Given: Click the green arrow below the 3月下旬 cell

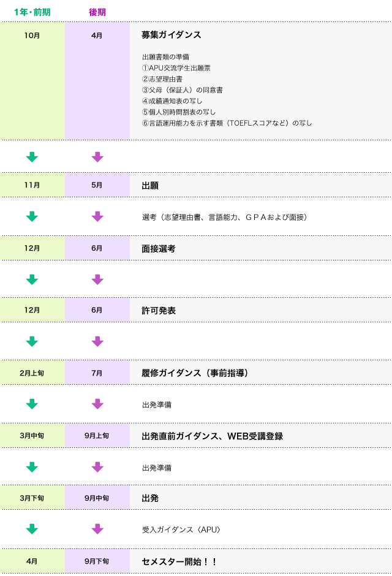Looking at the screenshot, I should click(x=32, y=529).
